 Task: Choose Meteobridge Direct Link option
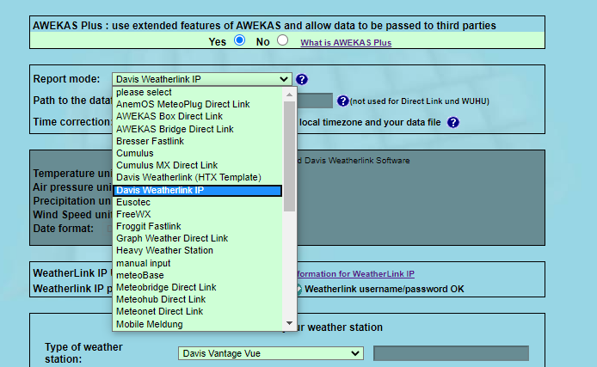coord(198,288)
